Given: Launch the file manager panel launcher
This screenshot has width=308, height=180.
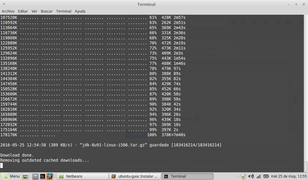Looking at the screenshot, I should [35, 176].
